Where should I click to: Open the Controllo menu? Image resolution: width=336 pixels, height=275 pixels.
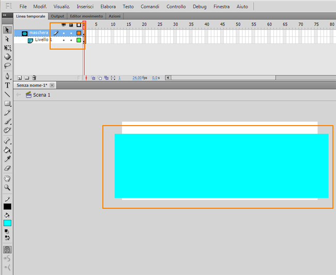point(176,7)
